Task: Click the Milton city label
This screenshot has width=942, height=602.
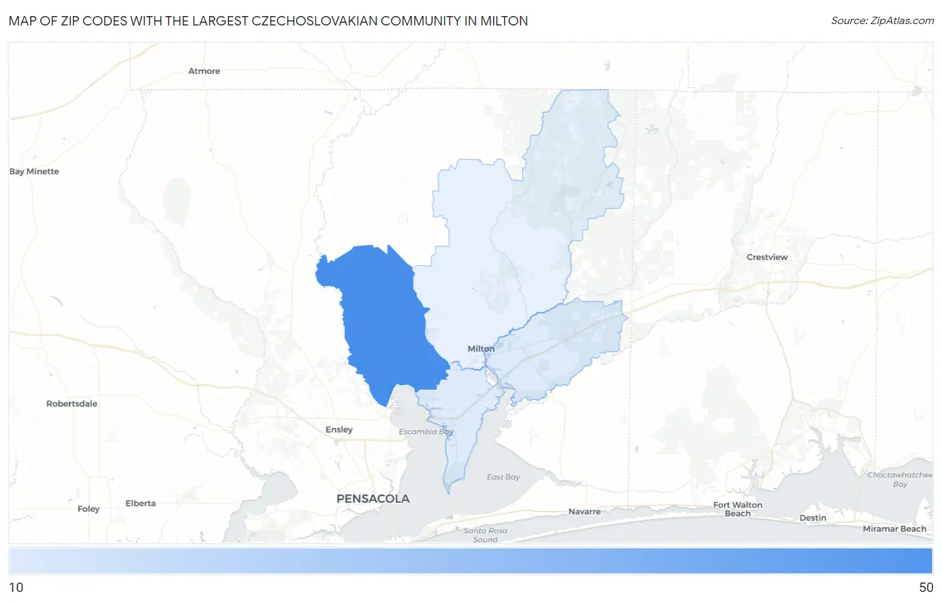Action: coord(481,349)
